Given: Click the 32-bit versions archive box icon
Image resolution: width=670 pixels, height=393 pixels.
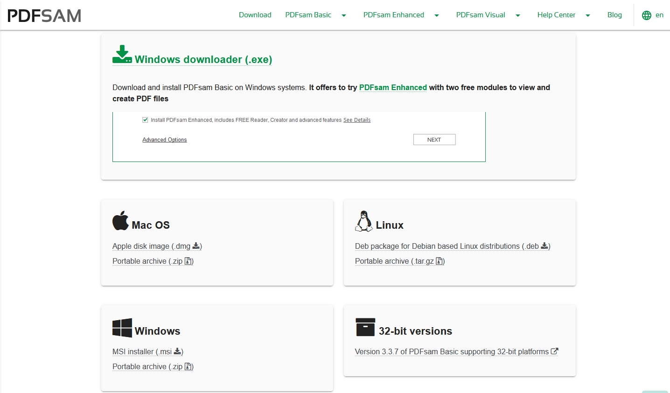Looking at the screenshot, I should 365,327.
